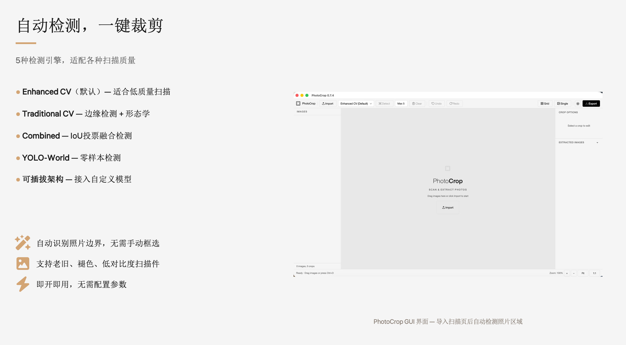Click the PhotoCrop logo icon in toolbar
The image size is (626, 345).
coord(298,104)
